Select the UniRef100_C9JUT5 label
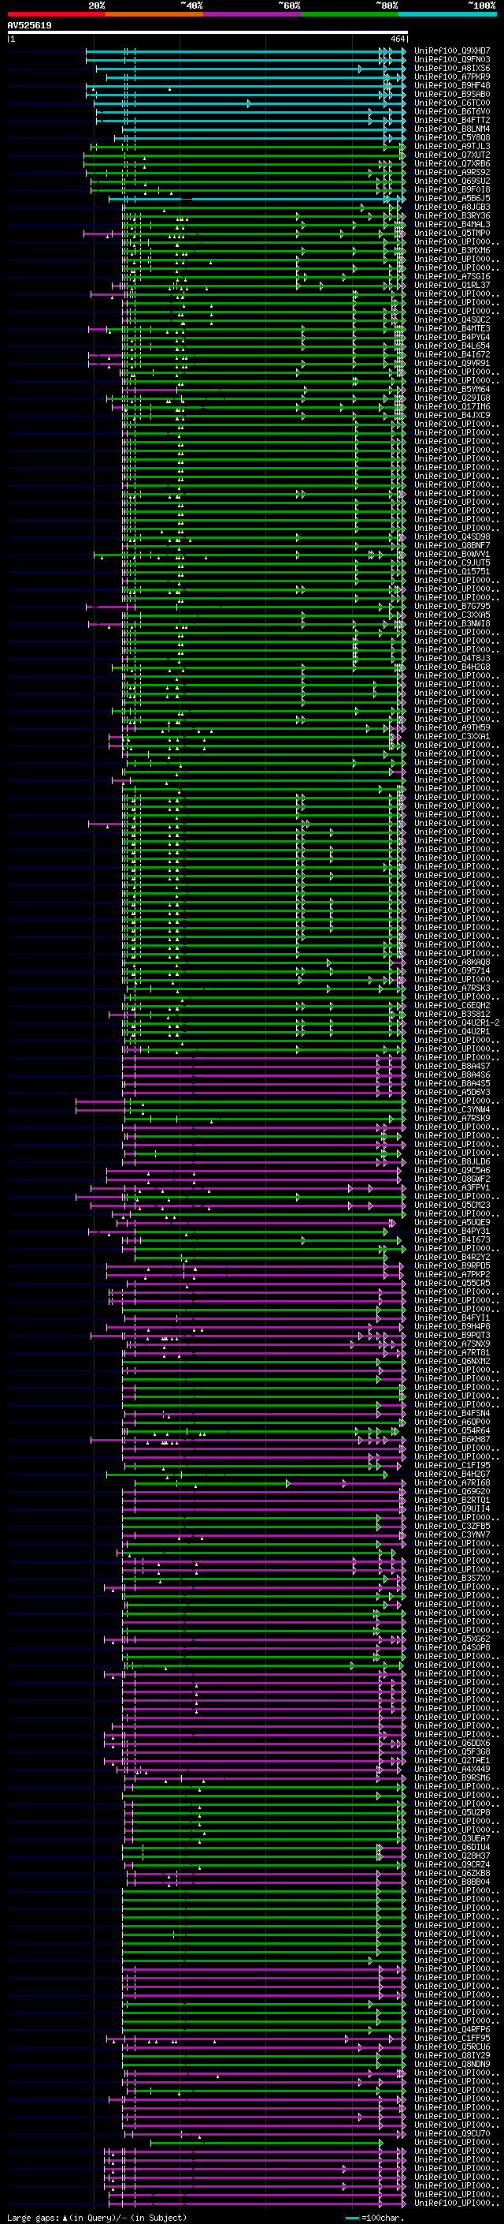This screenshot has width=504, height=2224. [452, 563]
